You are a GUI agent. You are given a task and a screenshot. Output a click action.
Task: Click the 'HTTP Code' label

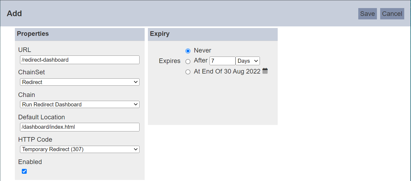point(35,140)
